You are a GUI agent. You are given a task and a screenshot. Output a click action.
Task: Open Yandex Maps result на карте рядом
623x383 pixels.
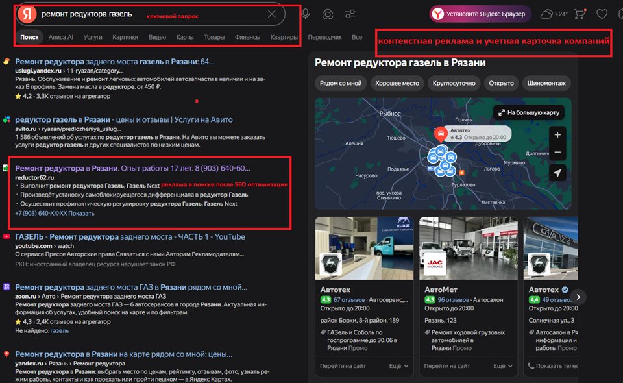123,354
